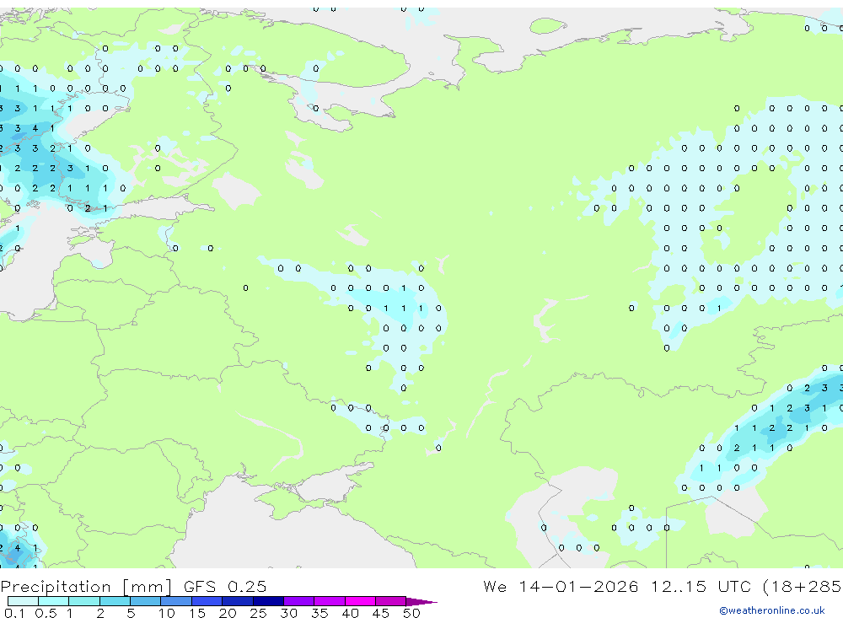Click the 25–30 mm navy legend swatch

click(268, 601)
